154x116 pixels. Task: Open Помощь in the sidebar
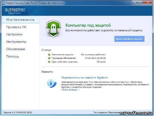13,56
